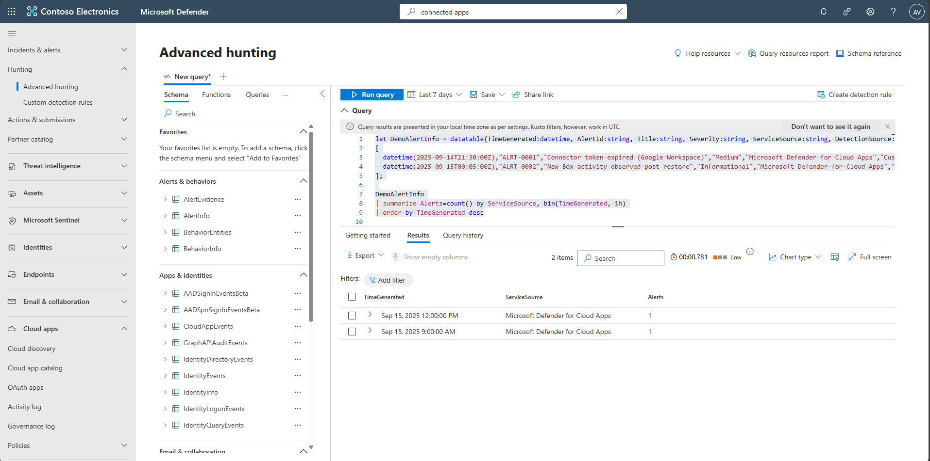Expand the GraphAPIAuditEvents table schema
The height and width of the screenshot is (461, 930).
(x=165, y=343)
